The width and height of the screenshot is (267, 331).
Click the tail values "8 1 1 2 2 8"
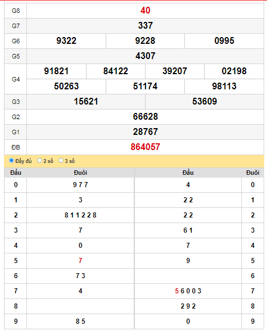pos(80,215)
